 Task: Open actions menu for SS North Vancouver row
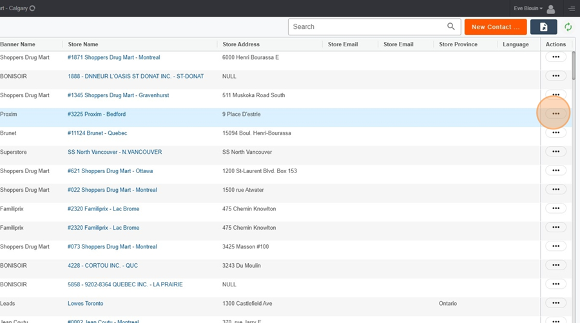[556, 151]
